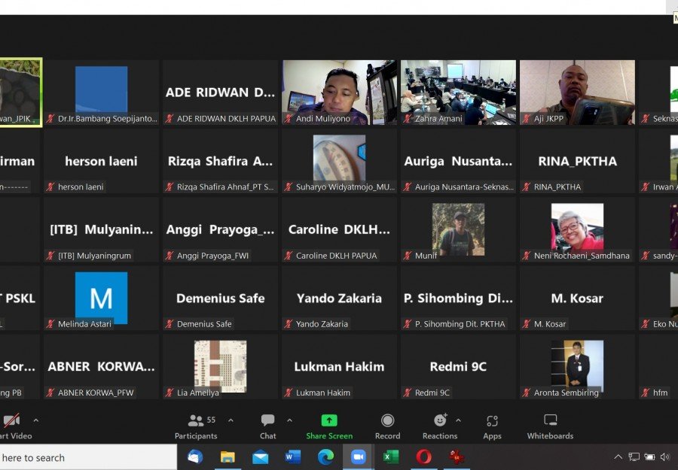678x470 pixels.
Task: Show hidden system tray icons
Action: pos(618,456)
